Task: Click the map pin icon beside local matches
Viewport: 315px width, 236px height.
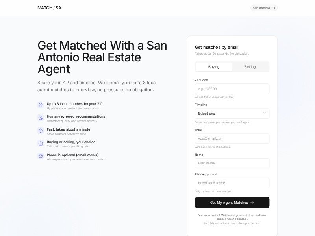Action: click(40, 105)
